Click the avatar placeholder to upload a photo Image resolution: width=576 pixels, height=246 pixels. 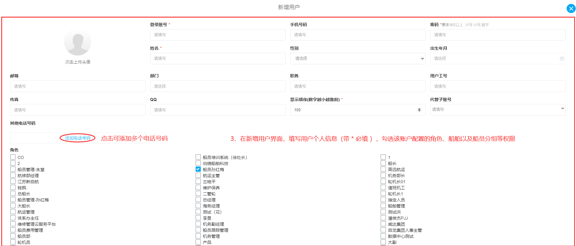(78, 42)
